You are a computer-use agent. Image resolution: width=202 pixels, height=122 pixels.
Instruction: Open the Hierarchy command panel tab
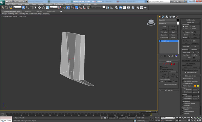pyautogui.click(x=167, y=17)
